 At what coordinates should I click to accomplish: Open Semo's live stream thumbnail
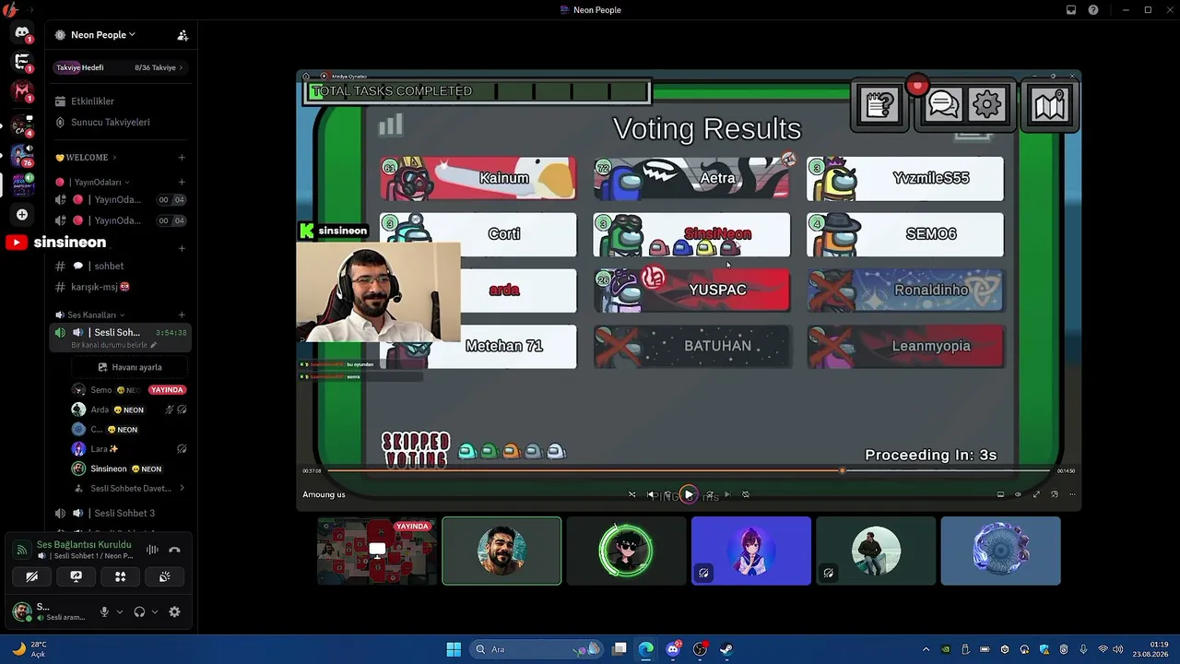click(x=377, y=551)
